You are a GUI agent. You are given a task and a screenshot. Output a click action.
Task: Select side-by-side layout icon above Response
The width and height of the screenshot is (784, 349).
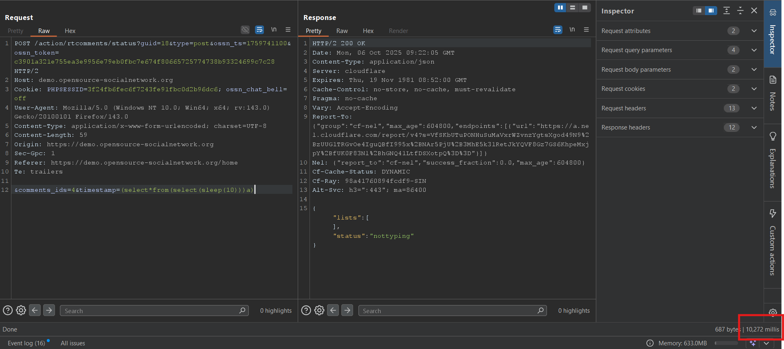pyautogui.click(x=560, y=7)
